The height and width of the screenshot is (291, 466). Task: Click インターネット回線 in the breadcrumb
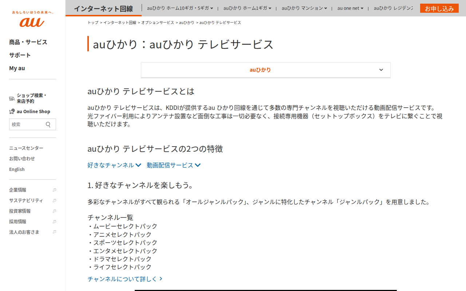pyautogui.click(x=120, y=23)
